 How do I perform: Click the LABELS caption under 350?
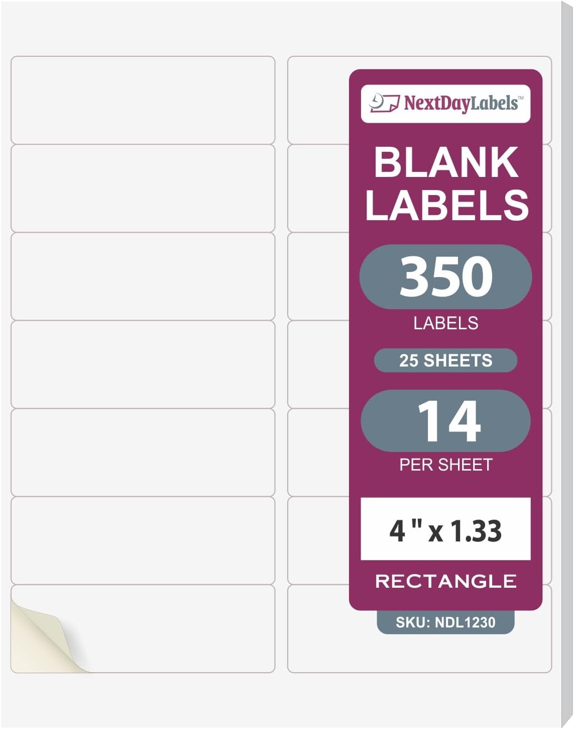click(445, 323)
